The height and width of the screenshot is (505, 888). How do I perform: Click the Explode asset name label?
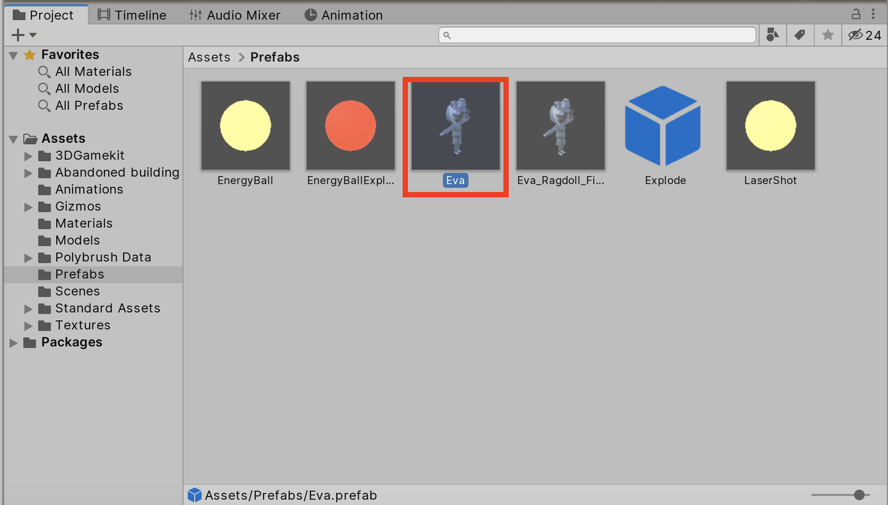(666, 180)
